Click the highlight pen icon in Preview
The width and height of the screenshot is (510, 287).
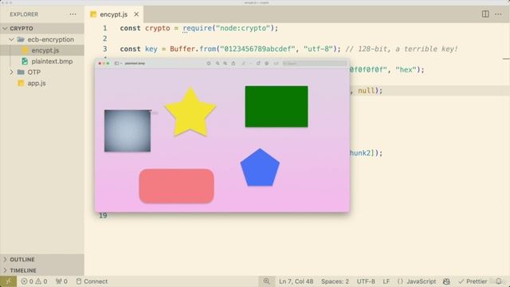[243, 64]
